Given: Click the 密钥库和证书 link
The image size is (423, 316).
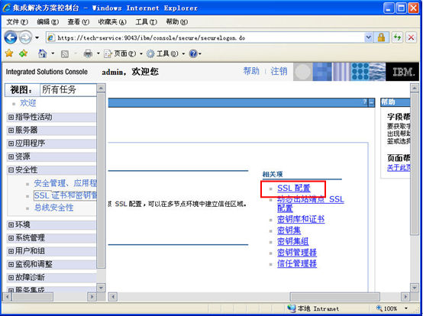Looking at the screenshot, I should click(301, 220).
